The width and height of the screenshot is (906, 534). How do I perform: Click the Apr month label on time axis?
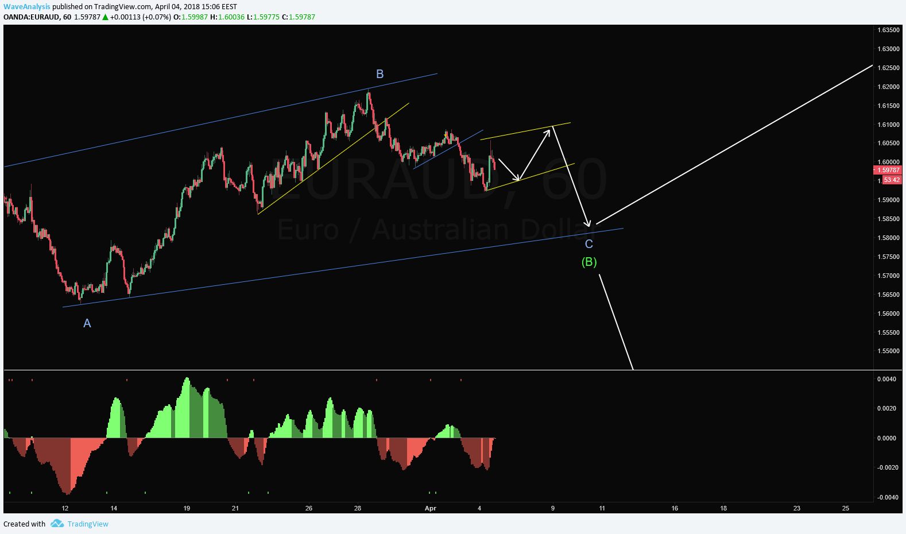tap(431, 508)
